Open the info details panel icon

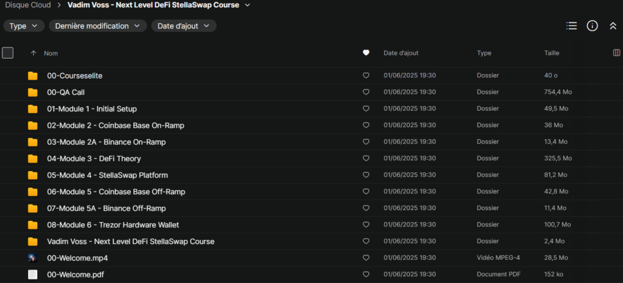(592, 26)
